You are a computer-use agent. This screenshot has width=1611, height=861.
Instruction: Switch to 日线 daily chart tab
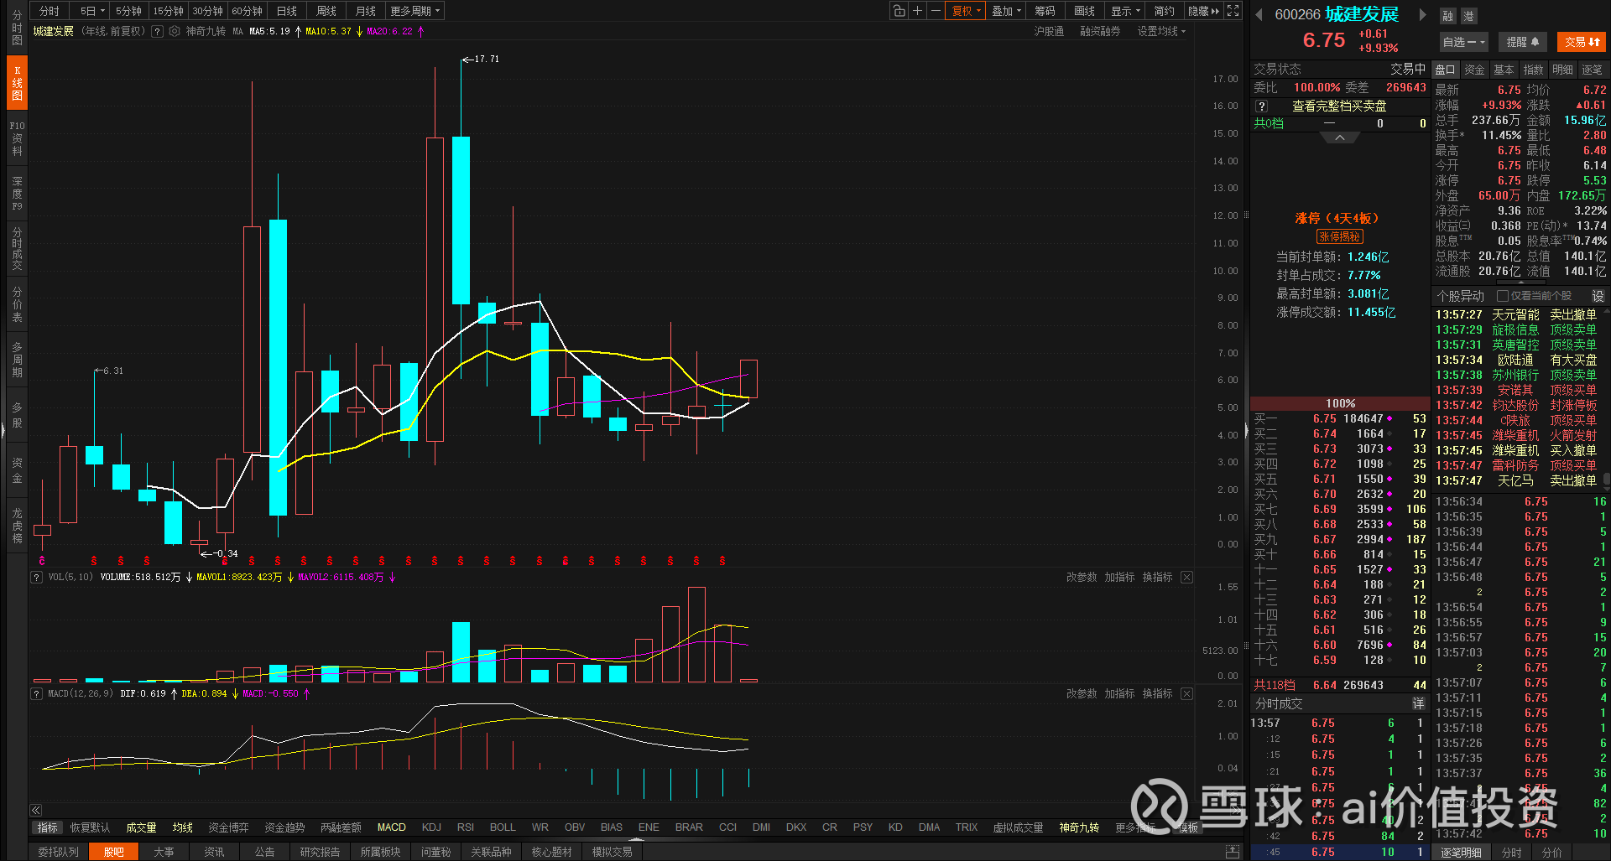tap(287, 11)
